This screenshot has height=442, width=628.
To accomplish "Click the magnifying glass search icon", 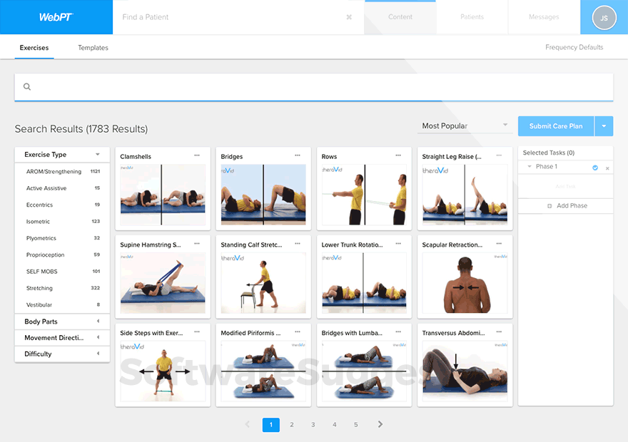I will click(x=27, y=86).
